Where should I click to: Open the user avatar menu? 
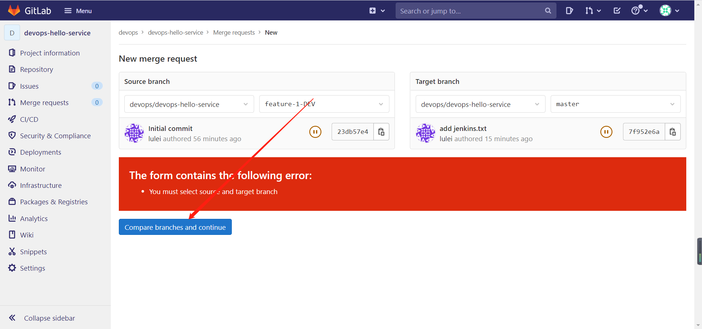click(x=669, y=11)
